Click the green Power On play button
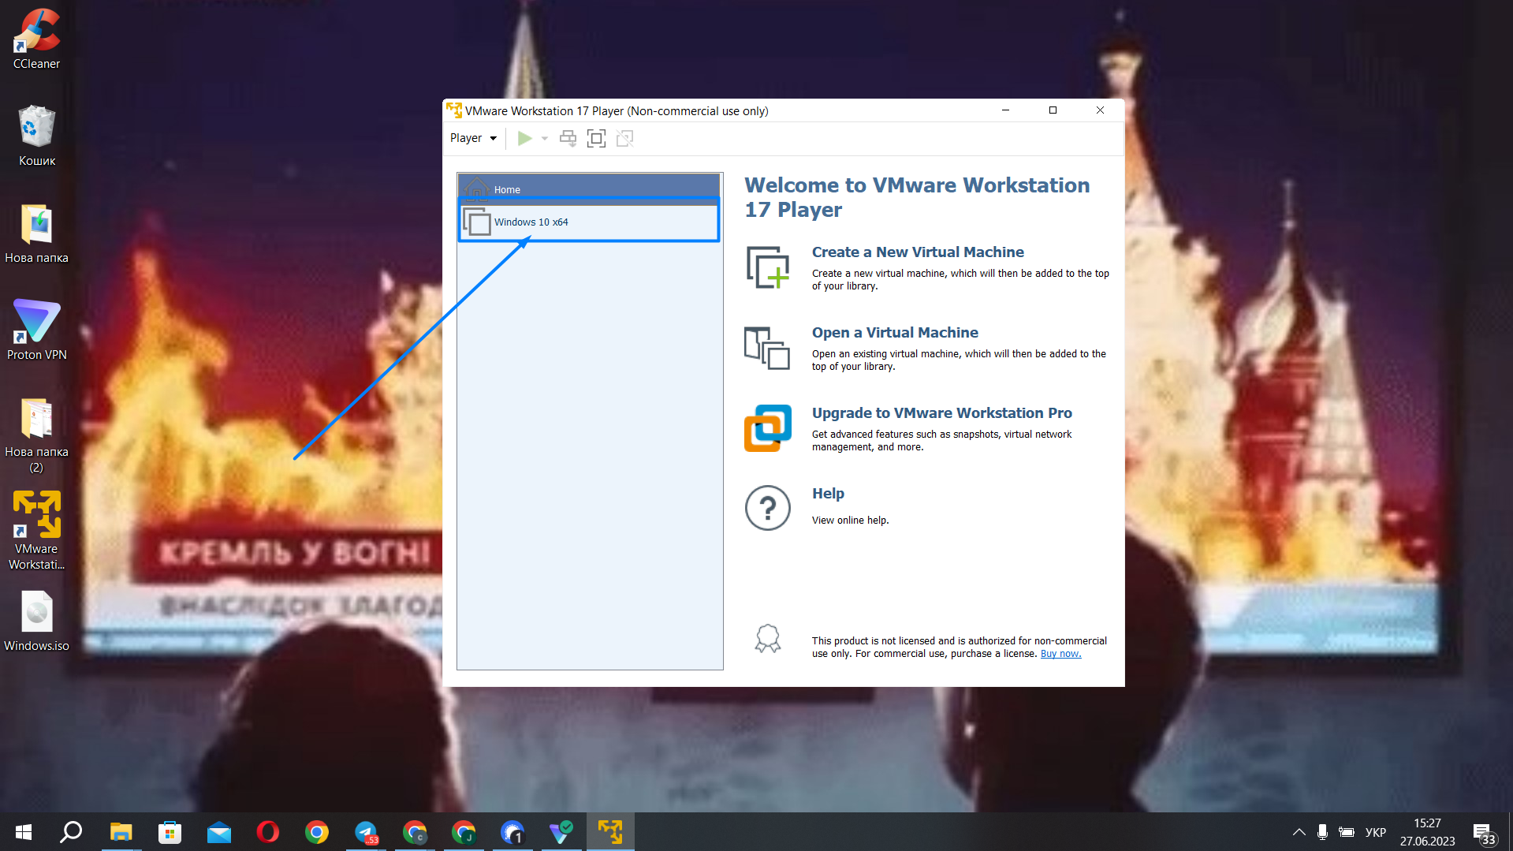This screenshot has width=1513, height=851. pyautogui.click(x=524, y=139)
